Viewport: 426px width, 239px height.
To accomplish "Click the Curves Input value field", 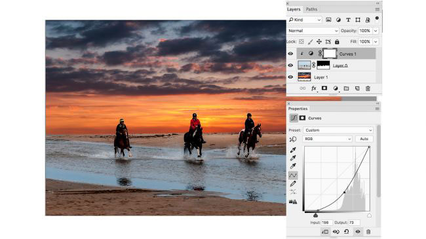I will coord(326,223).
